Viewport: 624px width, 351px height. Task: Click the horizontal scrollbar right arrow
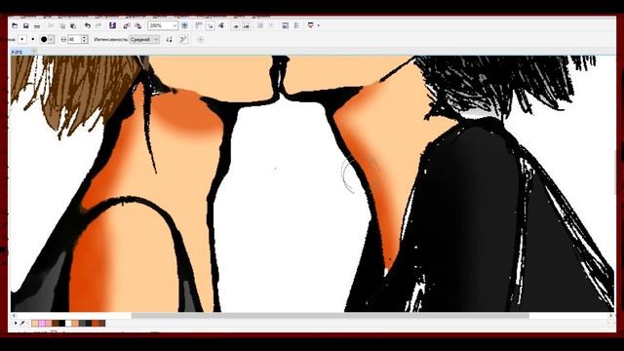[x=611, y=316]
